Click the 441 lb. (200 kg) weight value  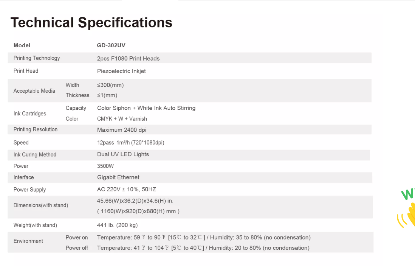point(117,225)
